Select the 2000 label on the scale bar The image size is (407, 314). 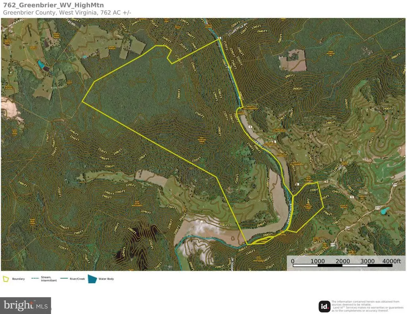click(342, 261)
